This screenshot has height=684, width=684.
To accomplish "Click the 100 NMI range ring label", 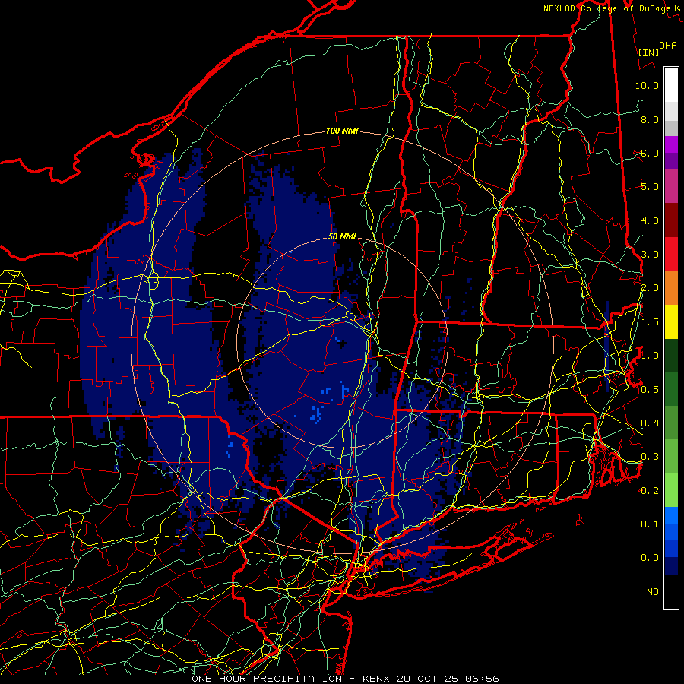I will 342,131.
